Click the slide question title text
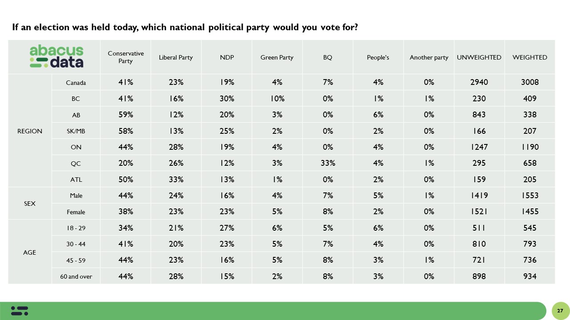The width and height of the screenshot is (570, 320). 185,28
